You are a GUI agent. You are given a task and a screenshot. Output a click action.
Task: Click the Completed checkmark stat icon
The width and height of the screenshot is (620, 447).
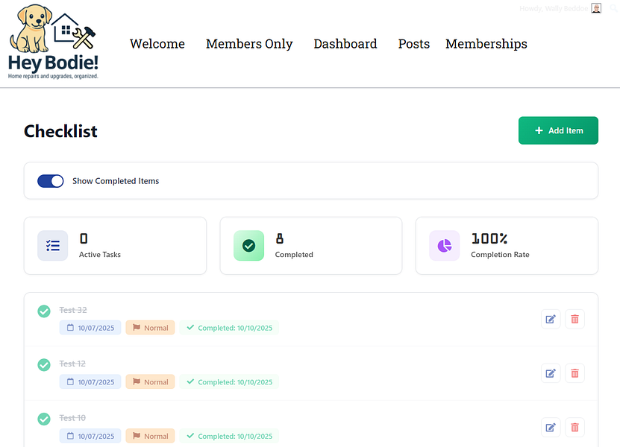click(248, 246)
